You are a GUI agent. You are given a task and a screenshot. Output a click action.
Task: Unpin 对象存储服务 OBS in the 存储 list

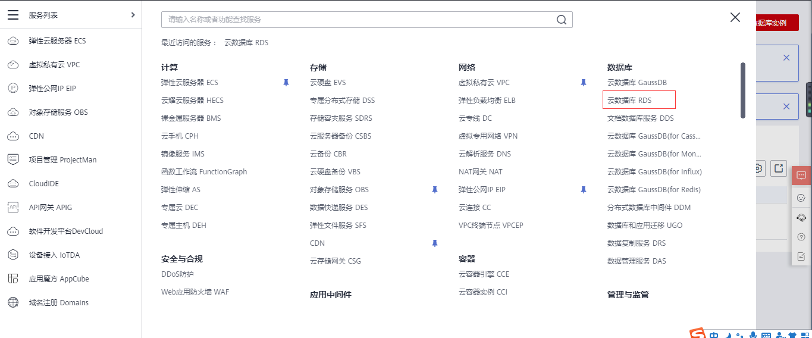(x=435, y=190)
